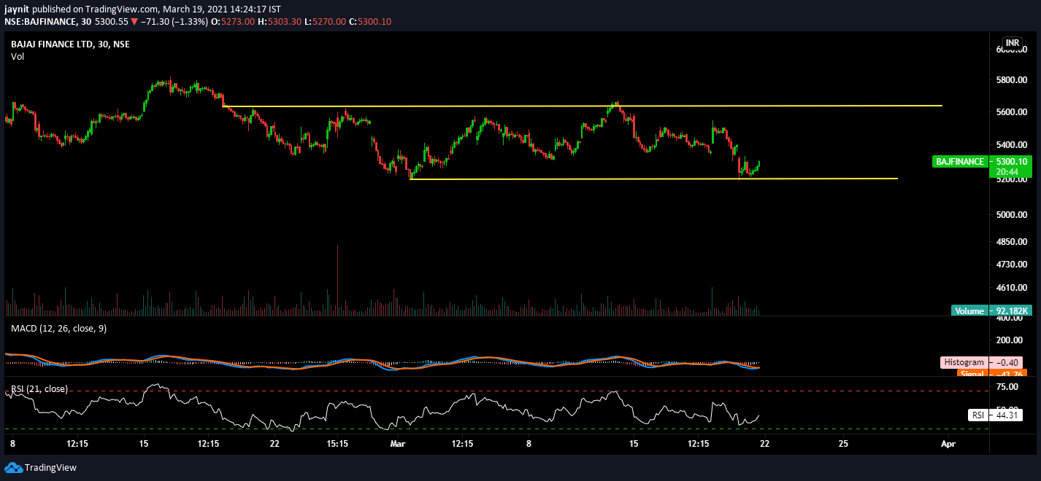Click the jaynit author name
Viewport: 1041px width, 481px height.
click(x=18, y=9)
